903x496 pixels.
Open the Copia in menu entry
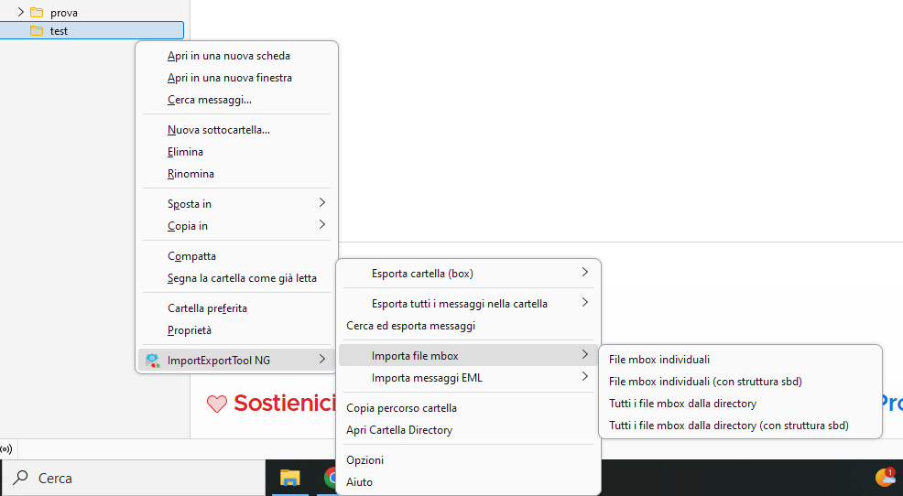point(236,225)
